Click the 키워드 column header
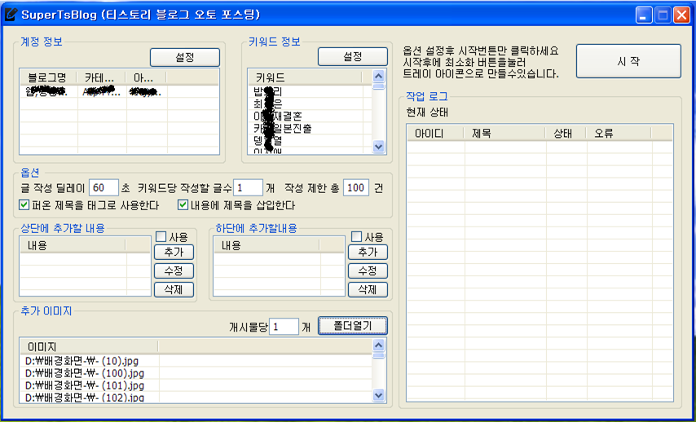This screenshot has width=696, height=422. tap(306, 77)
